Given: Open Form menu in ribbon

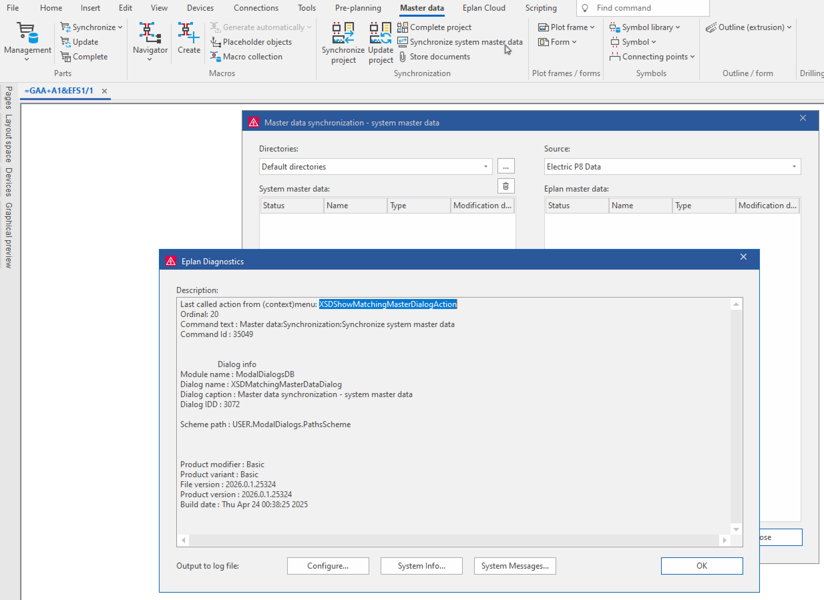Looking at the screenshot, I should pyautogui.click(x=557, y=42).
